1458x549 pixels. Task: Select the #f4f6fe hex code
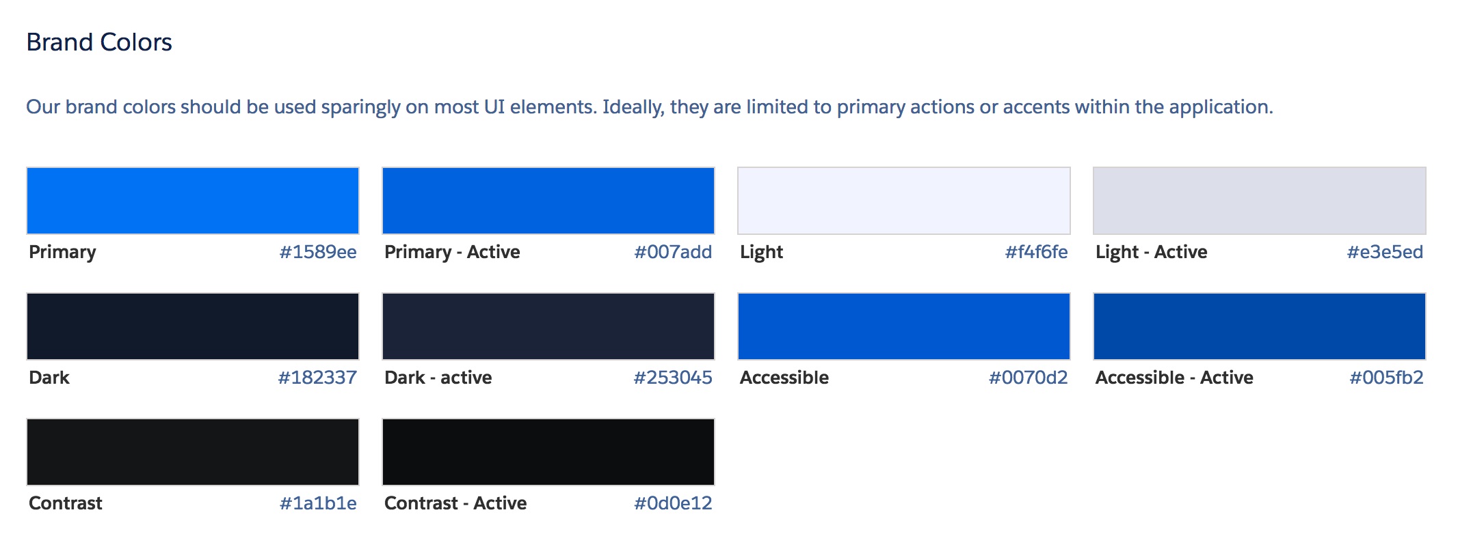[1036, 252]
